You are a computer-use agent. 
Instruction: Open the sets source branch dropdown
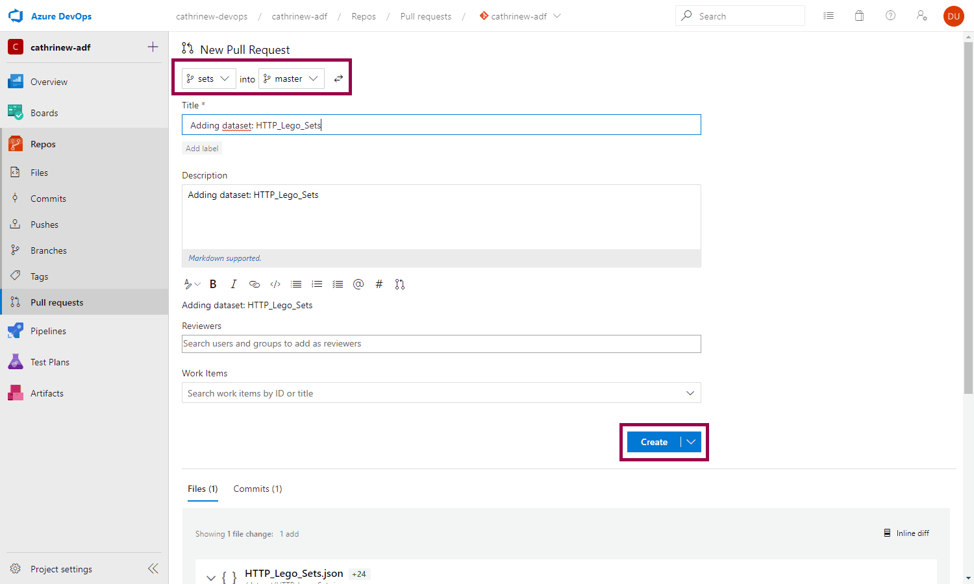[x=208, y=79]
